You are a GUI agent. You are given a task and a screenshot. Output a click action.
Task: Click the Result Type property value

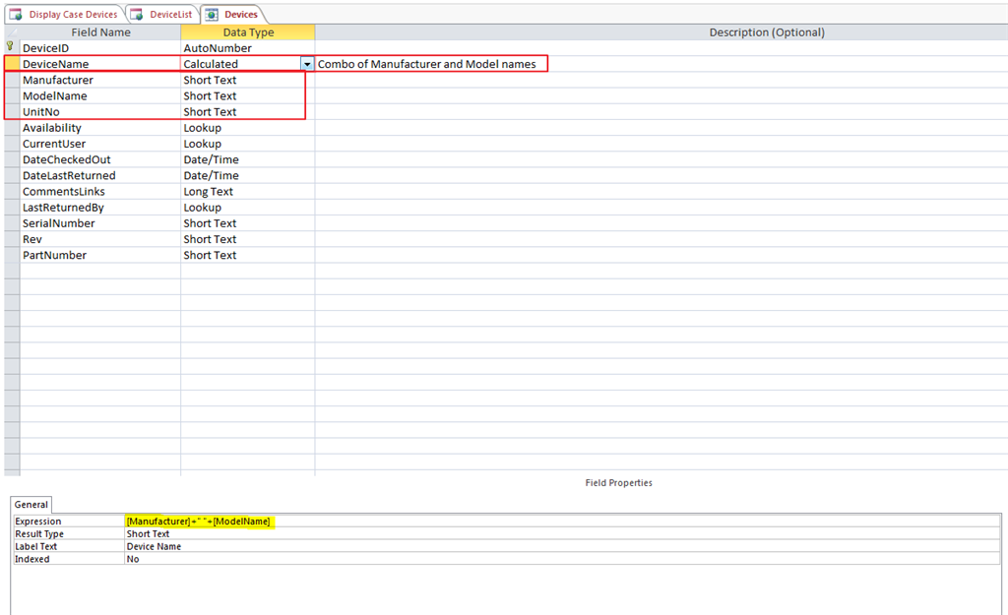point(562,534)
